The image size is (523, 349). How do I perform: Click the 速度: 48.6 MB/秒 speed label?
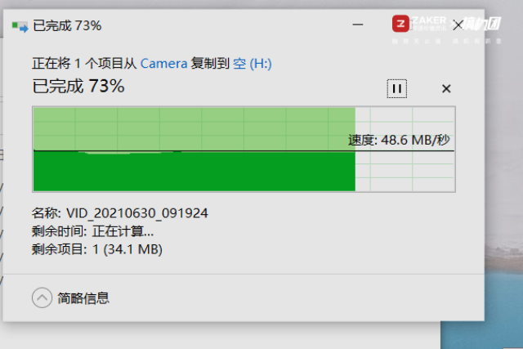[399, 140]
